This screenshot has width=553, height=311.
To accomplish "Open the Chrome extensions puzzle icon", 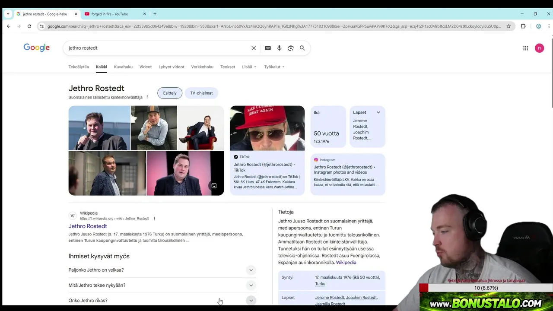I will (x=523, y=26).
